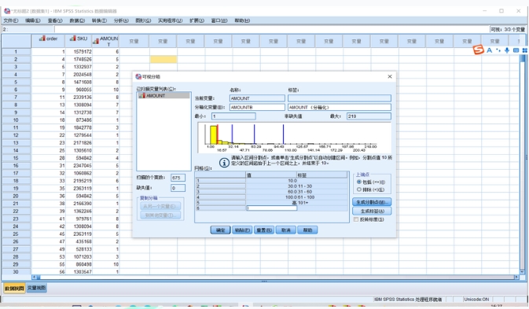Open the 转换 menu
The width and height of the screenshot is (529, 309).
pyautogui.click(x=99, y=20)
